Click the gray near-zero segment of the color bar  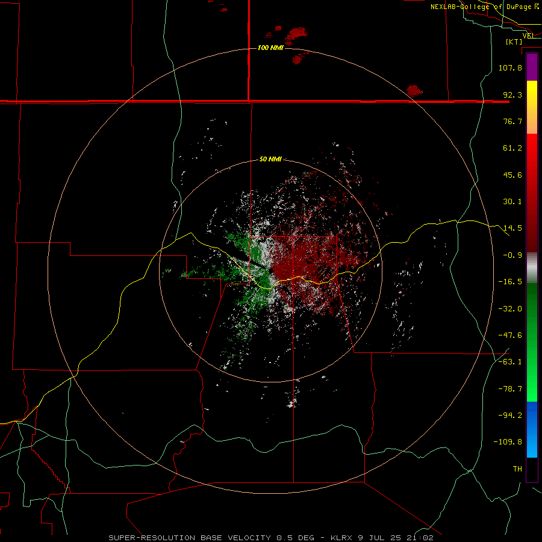click(x=532, y=268)
